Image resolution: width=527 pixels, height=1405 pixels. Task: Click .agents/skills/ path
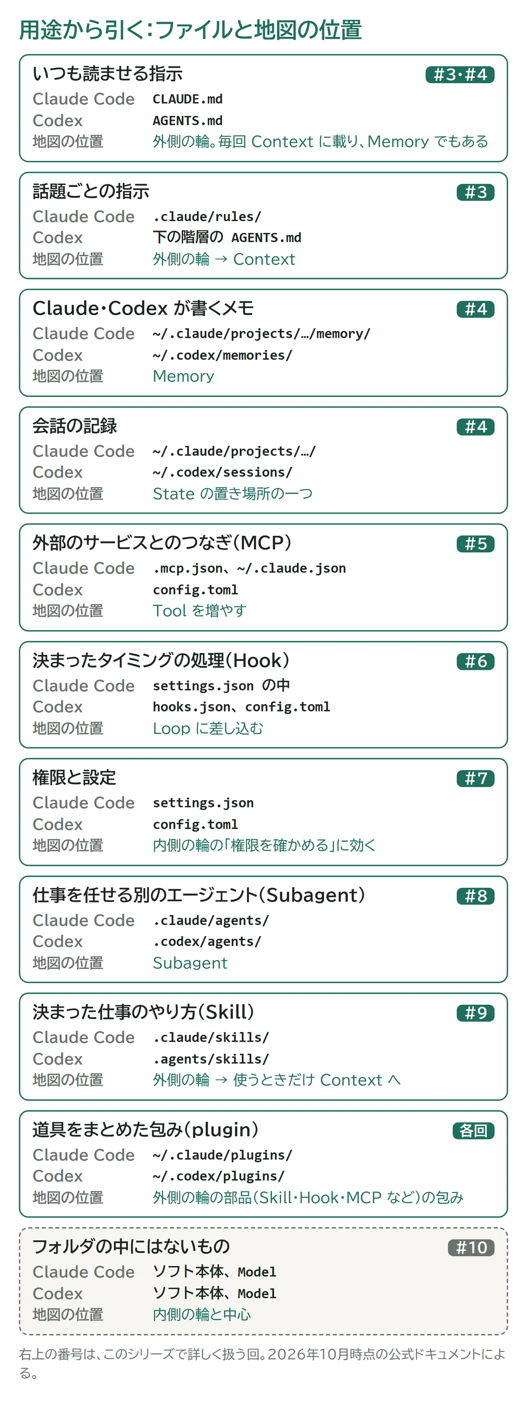point(211,1059)
